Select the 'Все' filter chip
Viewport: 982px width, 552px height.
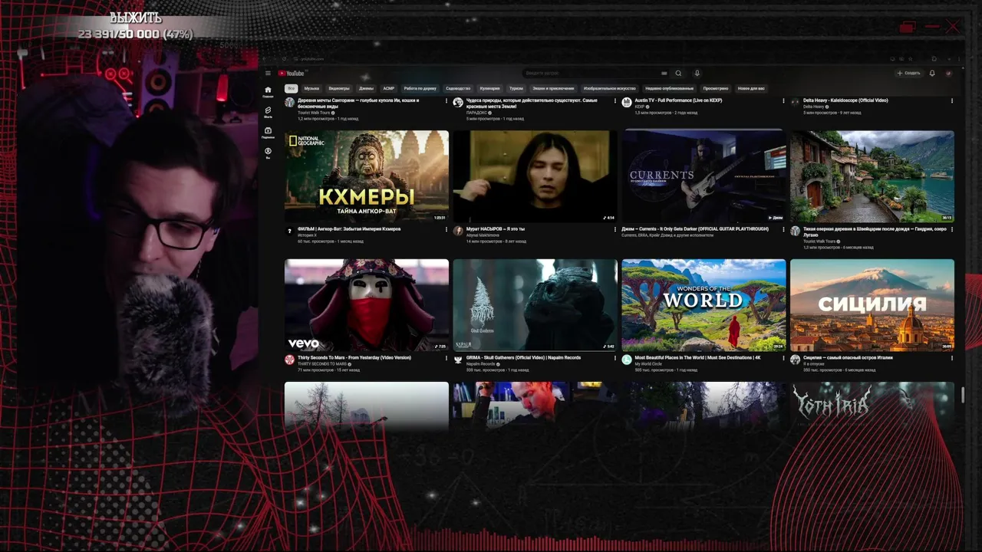(x=292, y=88)
